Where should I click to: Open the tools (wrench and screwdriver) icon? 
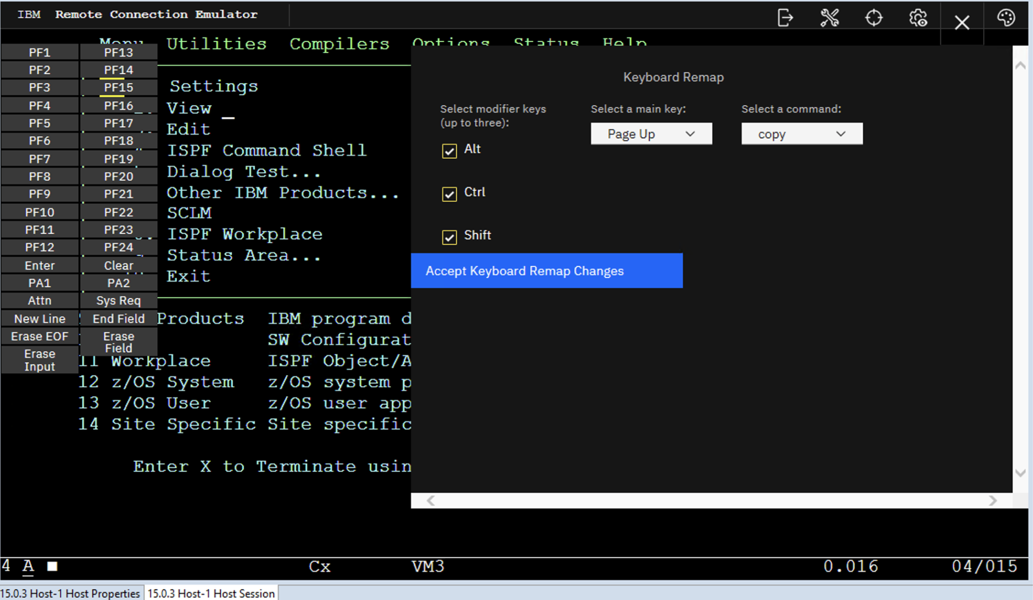(x=829, y=17)
